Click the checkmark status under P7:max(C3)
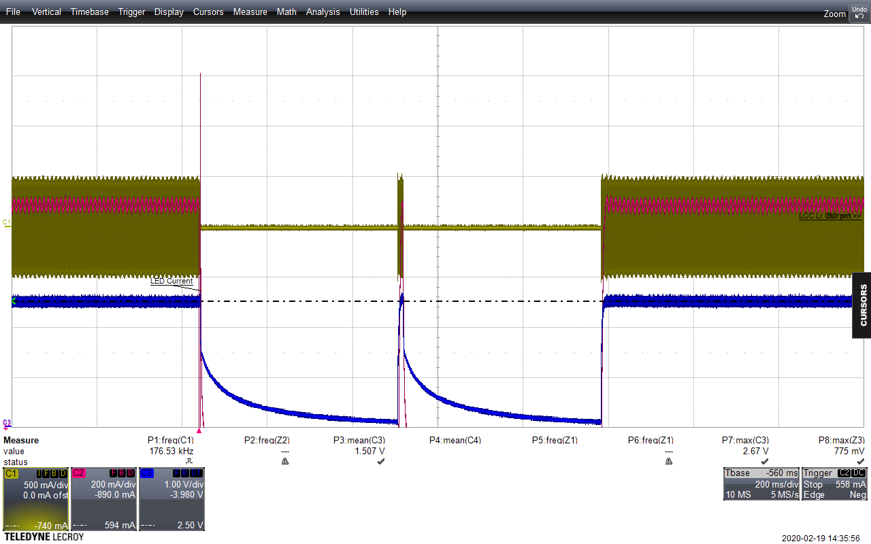871x544 pixels. (765, 461)
